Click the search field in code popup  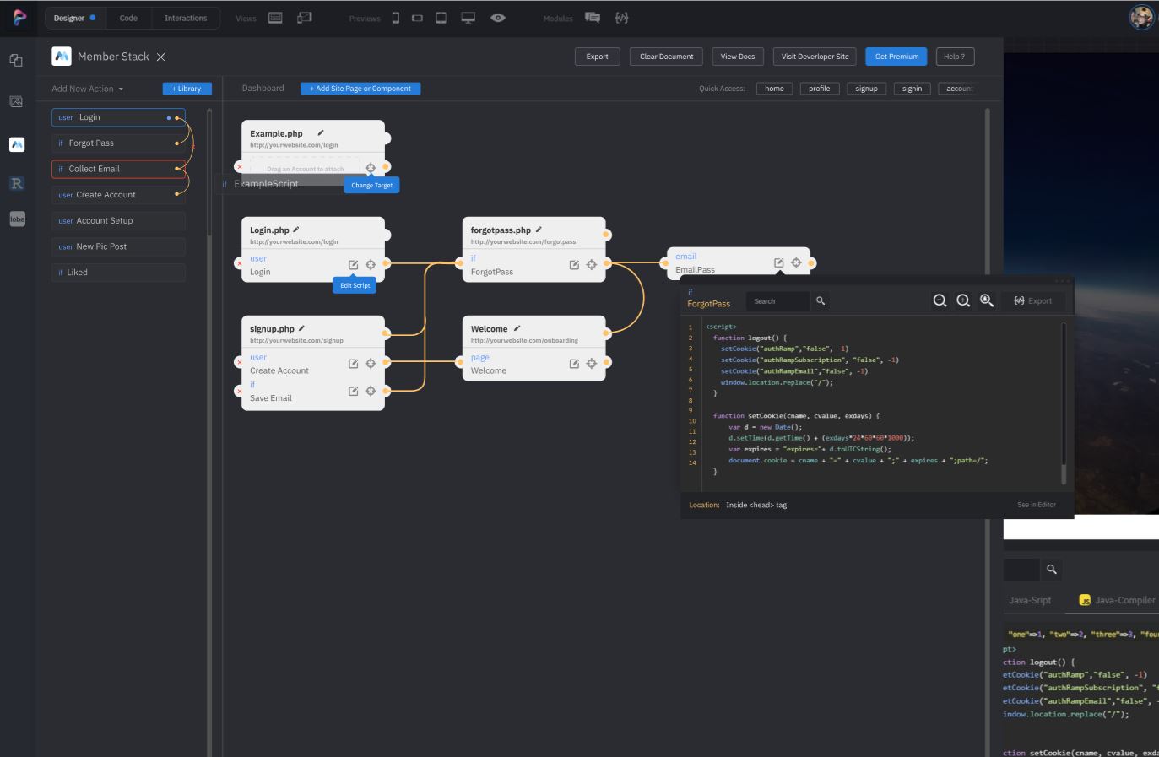[778, 301]
